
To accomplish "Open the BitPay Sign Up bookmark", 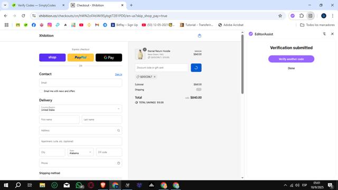I will (125, 25).
